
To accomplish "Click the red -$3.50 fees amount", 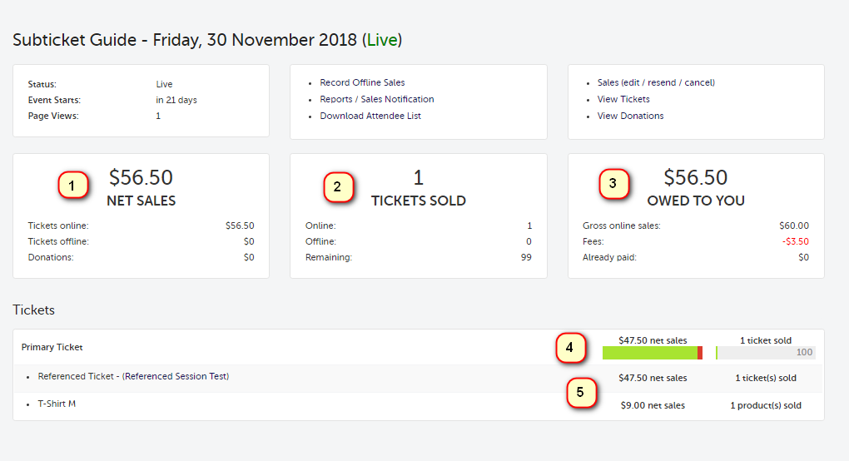I will 795,241.
